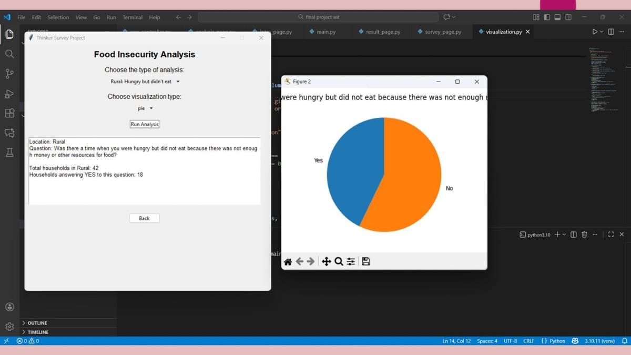Viewport: 631px width, 355px height.
Task: Click the back arrow in Figure 2 toolbar
Action: pos(300,261)
